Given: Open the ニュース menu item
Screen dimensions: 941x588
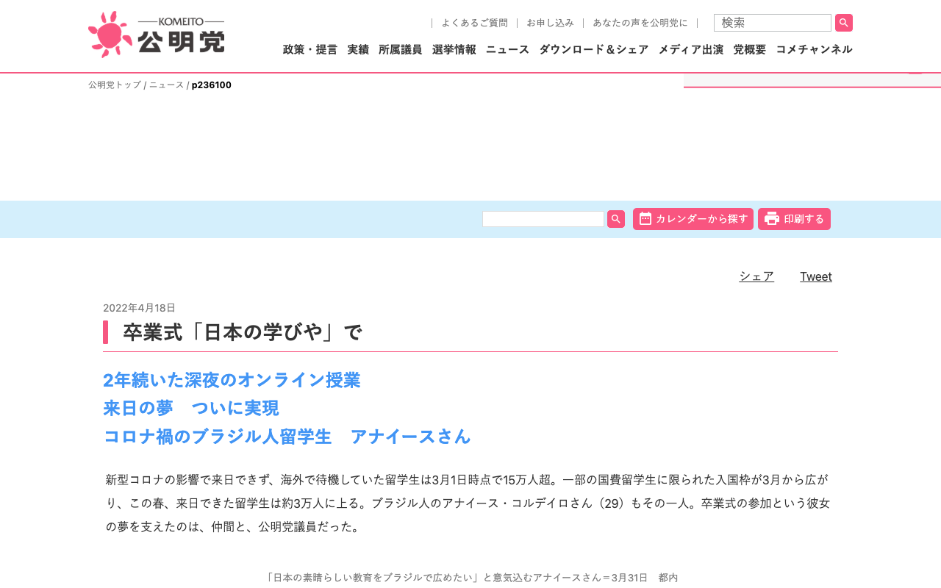Looking at the screenshot, I should (x=507, y=49).
